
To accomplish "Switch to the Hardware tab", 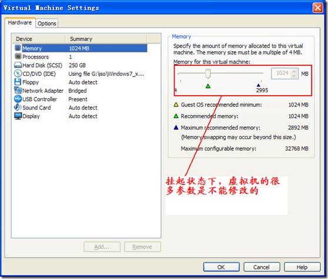I will tap(20, 22).
